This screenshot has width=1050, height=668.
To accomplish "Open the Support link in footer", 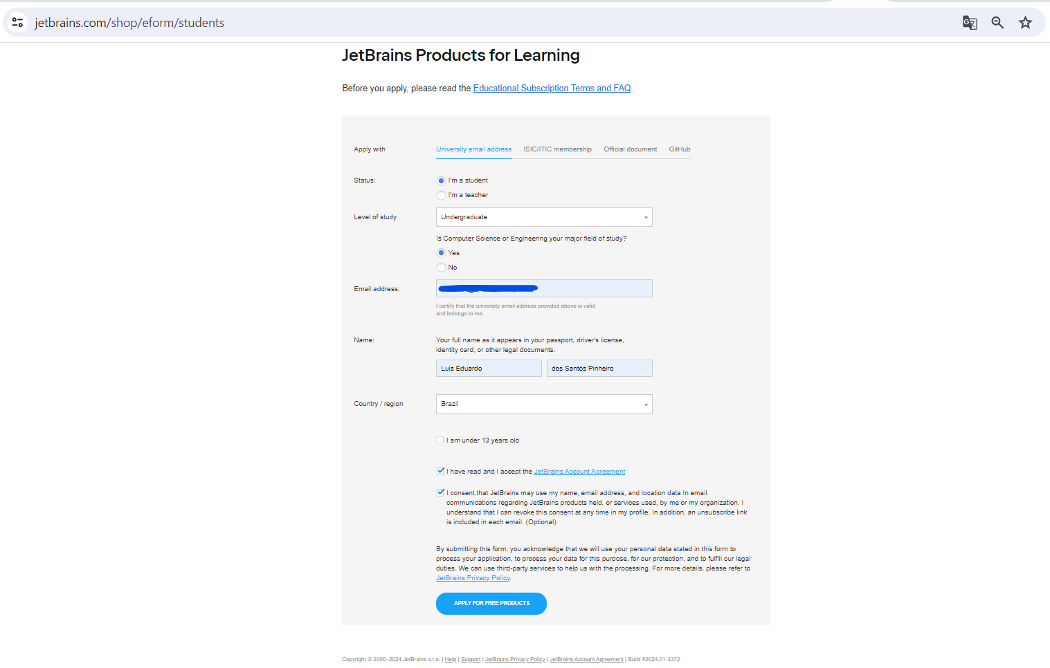I will (471, 659).
